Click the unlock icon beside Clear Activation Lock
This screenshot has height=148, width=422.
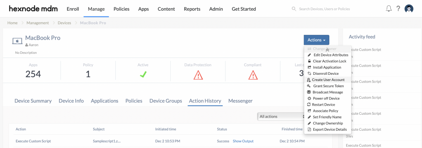click(x=309, y=61)
